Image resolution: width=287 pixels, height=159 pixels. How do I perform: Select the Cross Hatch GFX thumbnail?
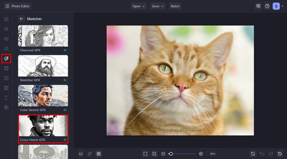click(x=43, y=126)
